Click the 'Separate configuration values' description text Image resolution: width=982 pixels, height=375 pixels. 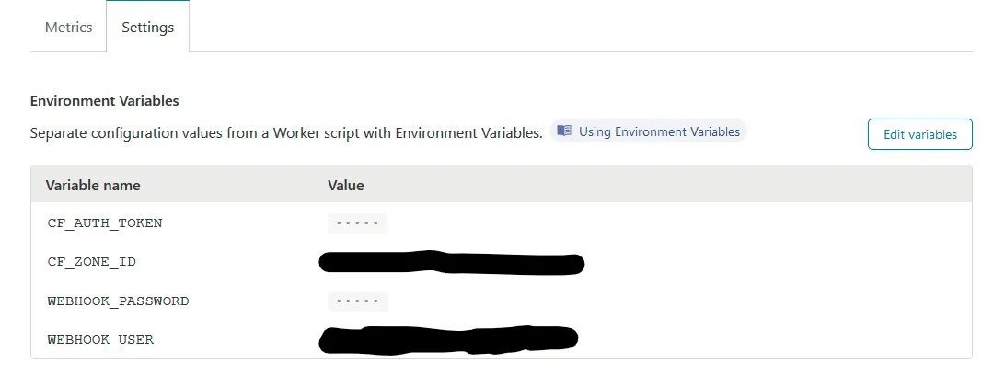[286, 133]
